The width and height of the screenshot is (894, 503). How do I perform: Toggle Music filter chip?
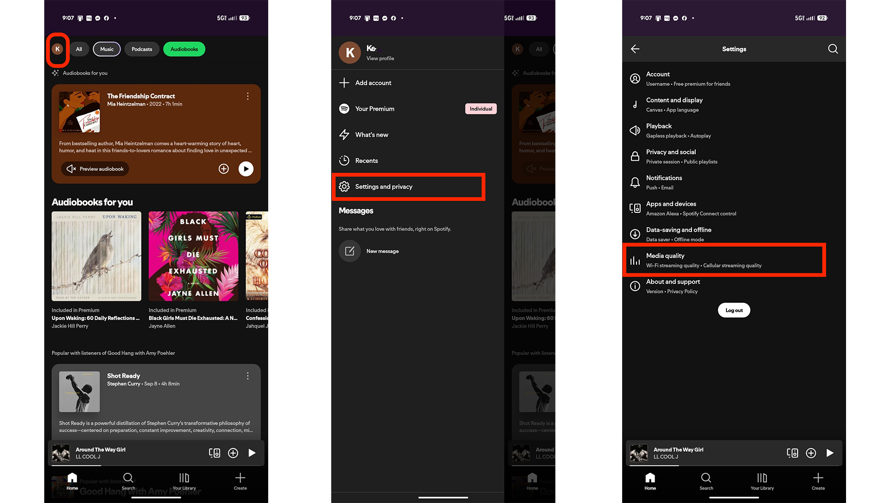107,49
